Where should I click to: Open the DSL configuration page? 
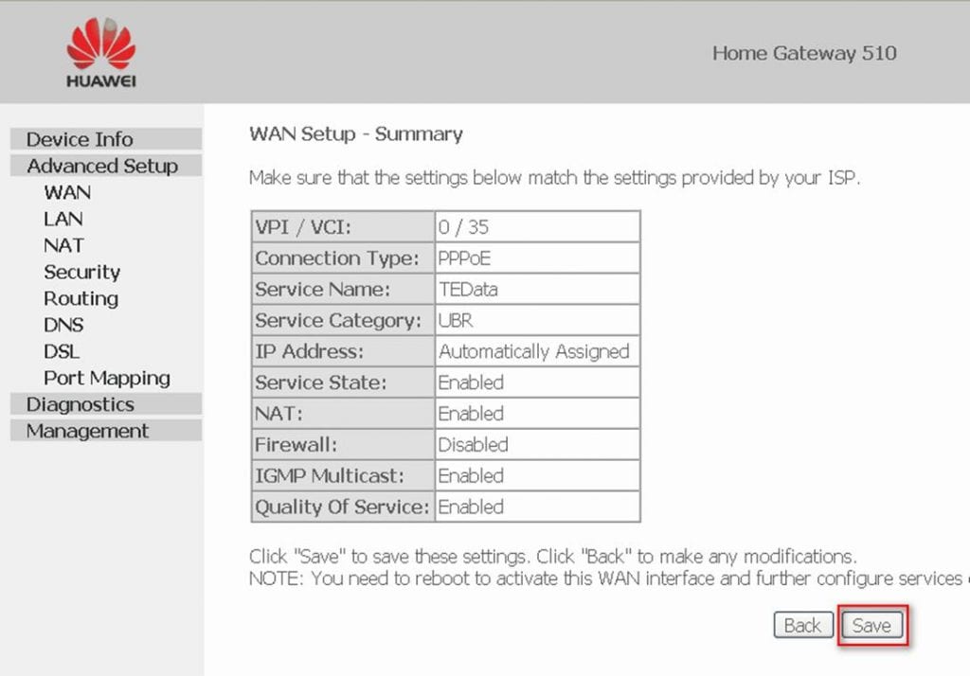61,351
